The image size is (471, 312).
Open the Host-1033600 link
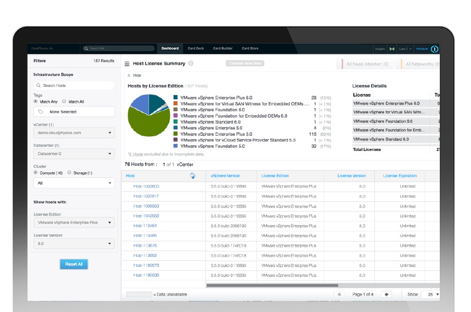coord(146,186)
